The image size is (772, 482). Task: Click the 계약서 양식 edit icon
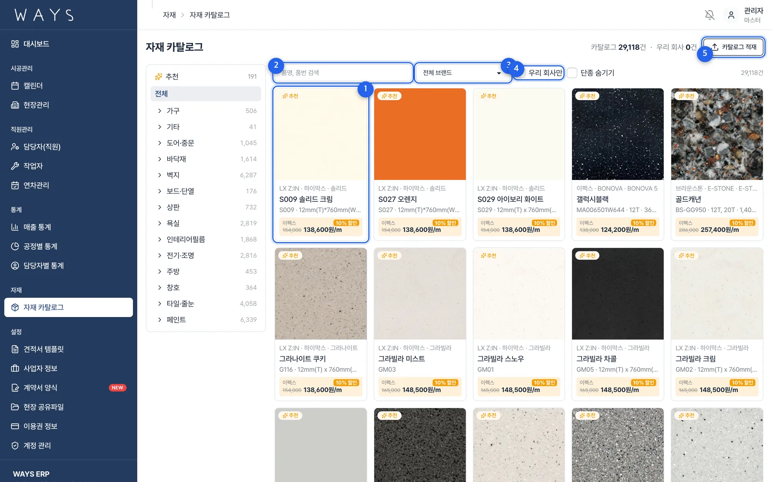15,388
